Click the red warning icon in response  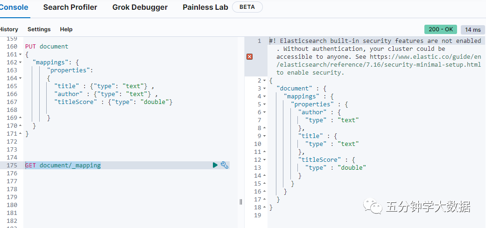coord(249,56)
